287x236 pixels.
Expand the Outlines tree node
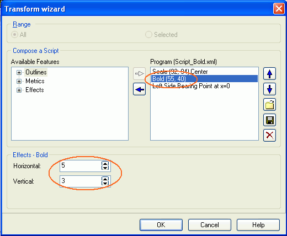(19, 72)
